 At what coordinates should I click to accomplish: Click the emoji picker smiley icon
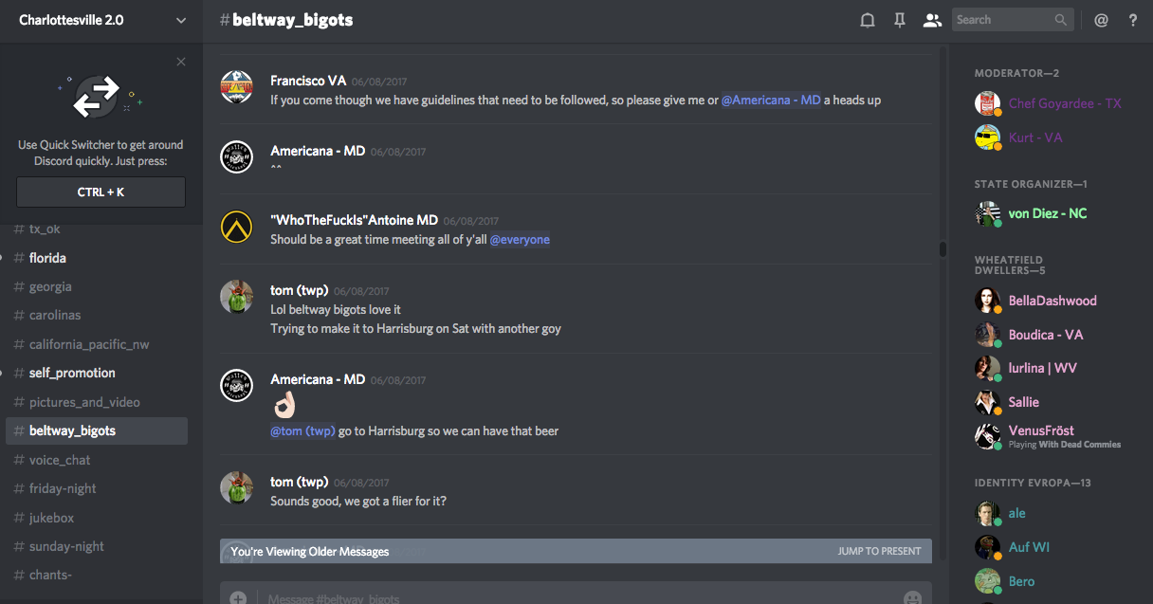click(912, 597)
